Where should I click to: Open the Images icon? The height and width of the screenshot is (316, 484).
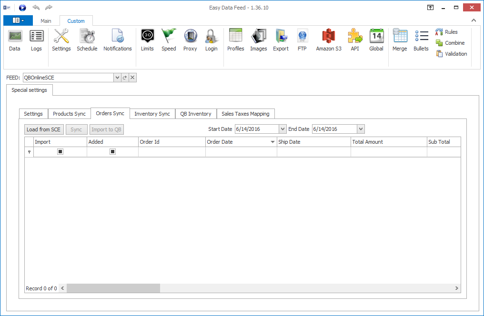[258, 40]
